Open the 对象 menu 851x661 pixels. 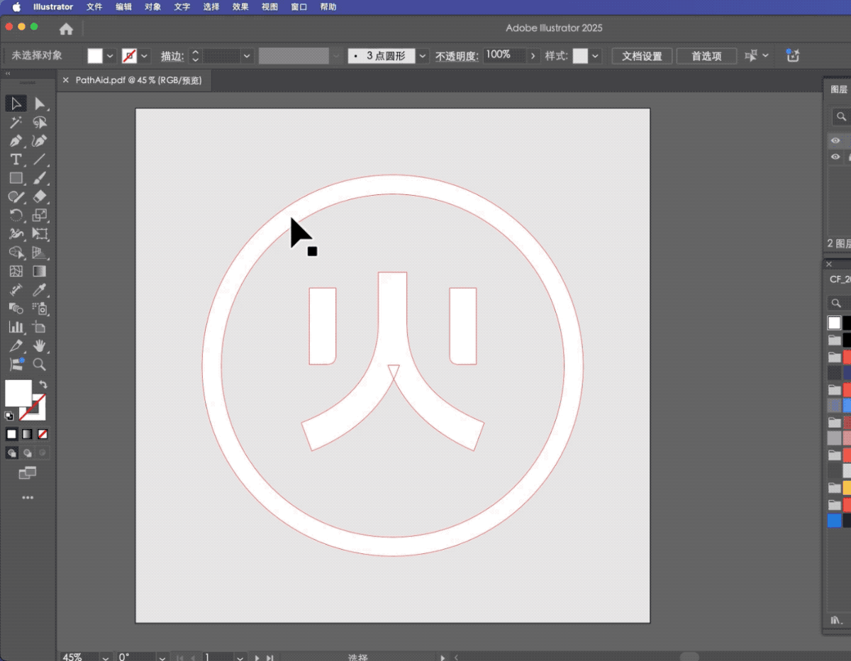(152, 6)
